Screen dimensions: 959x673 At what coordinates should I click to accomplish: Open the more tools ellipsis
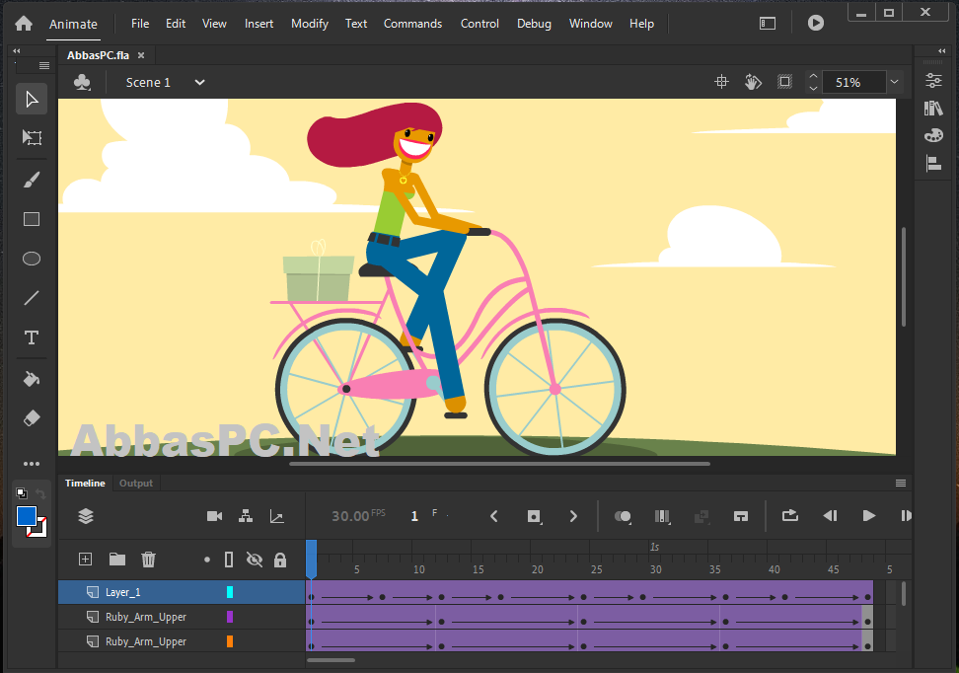click(x=32, y=464)
